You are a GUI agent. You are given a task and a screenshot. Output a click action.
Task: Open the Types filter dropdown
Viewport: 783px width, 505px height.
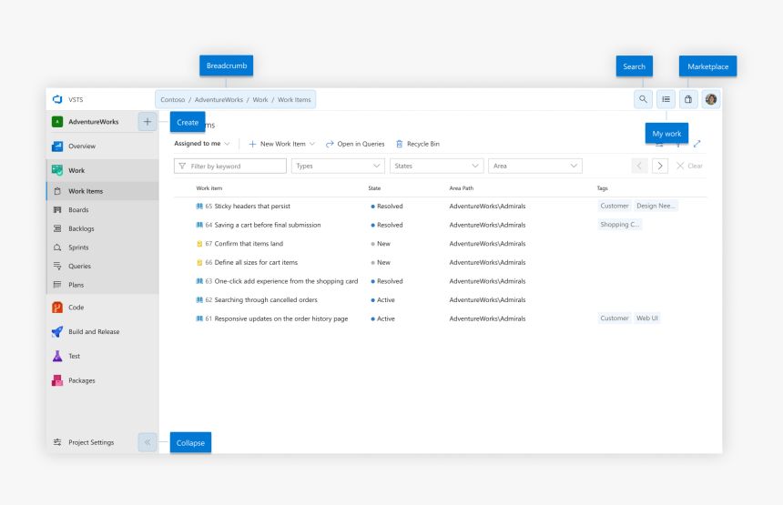pos(338,167)
